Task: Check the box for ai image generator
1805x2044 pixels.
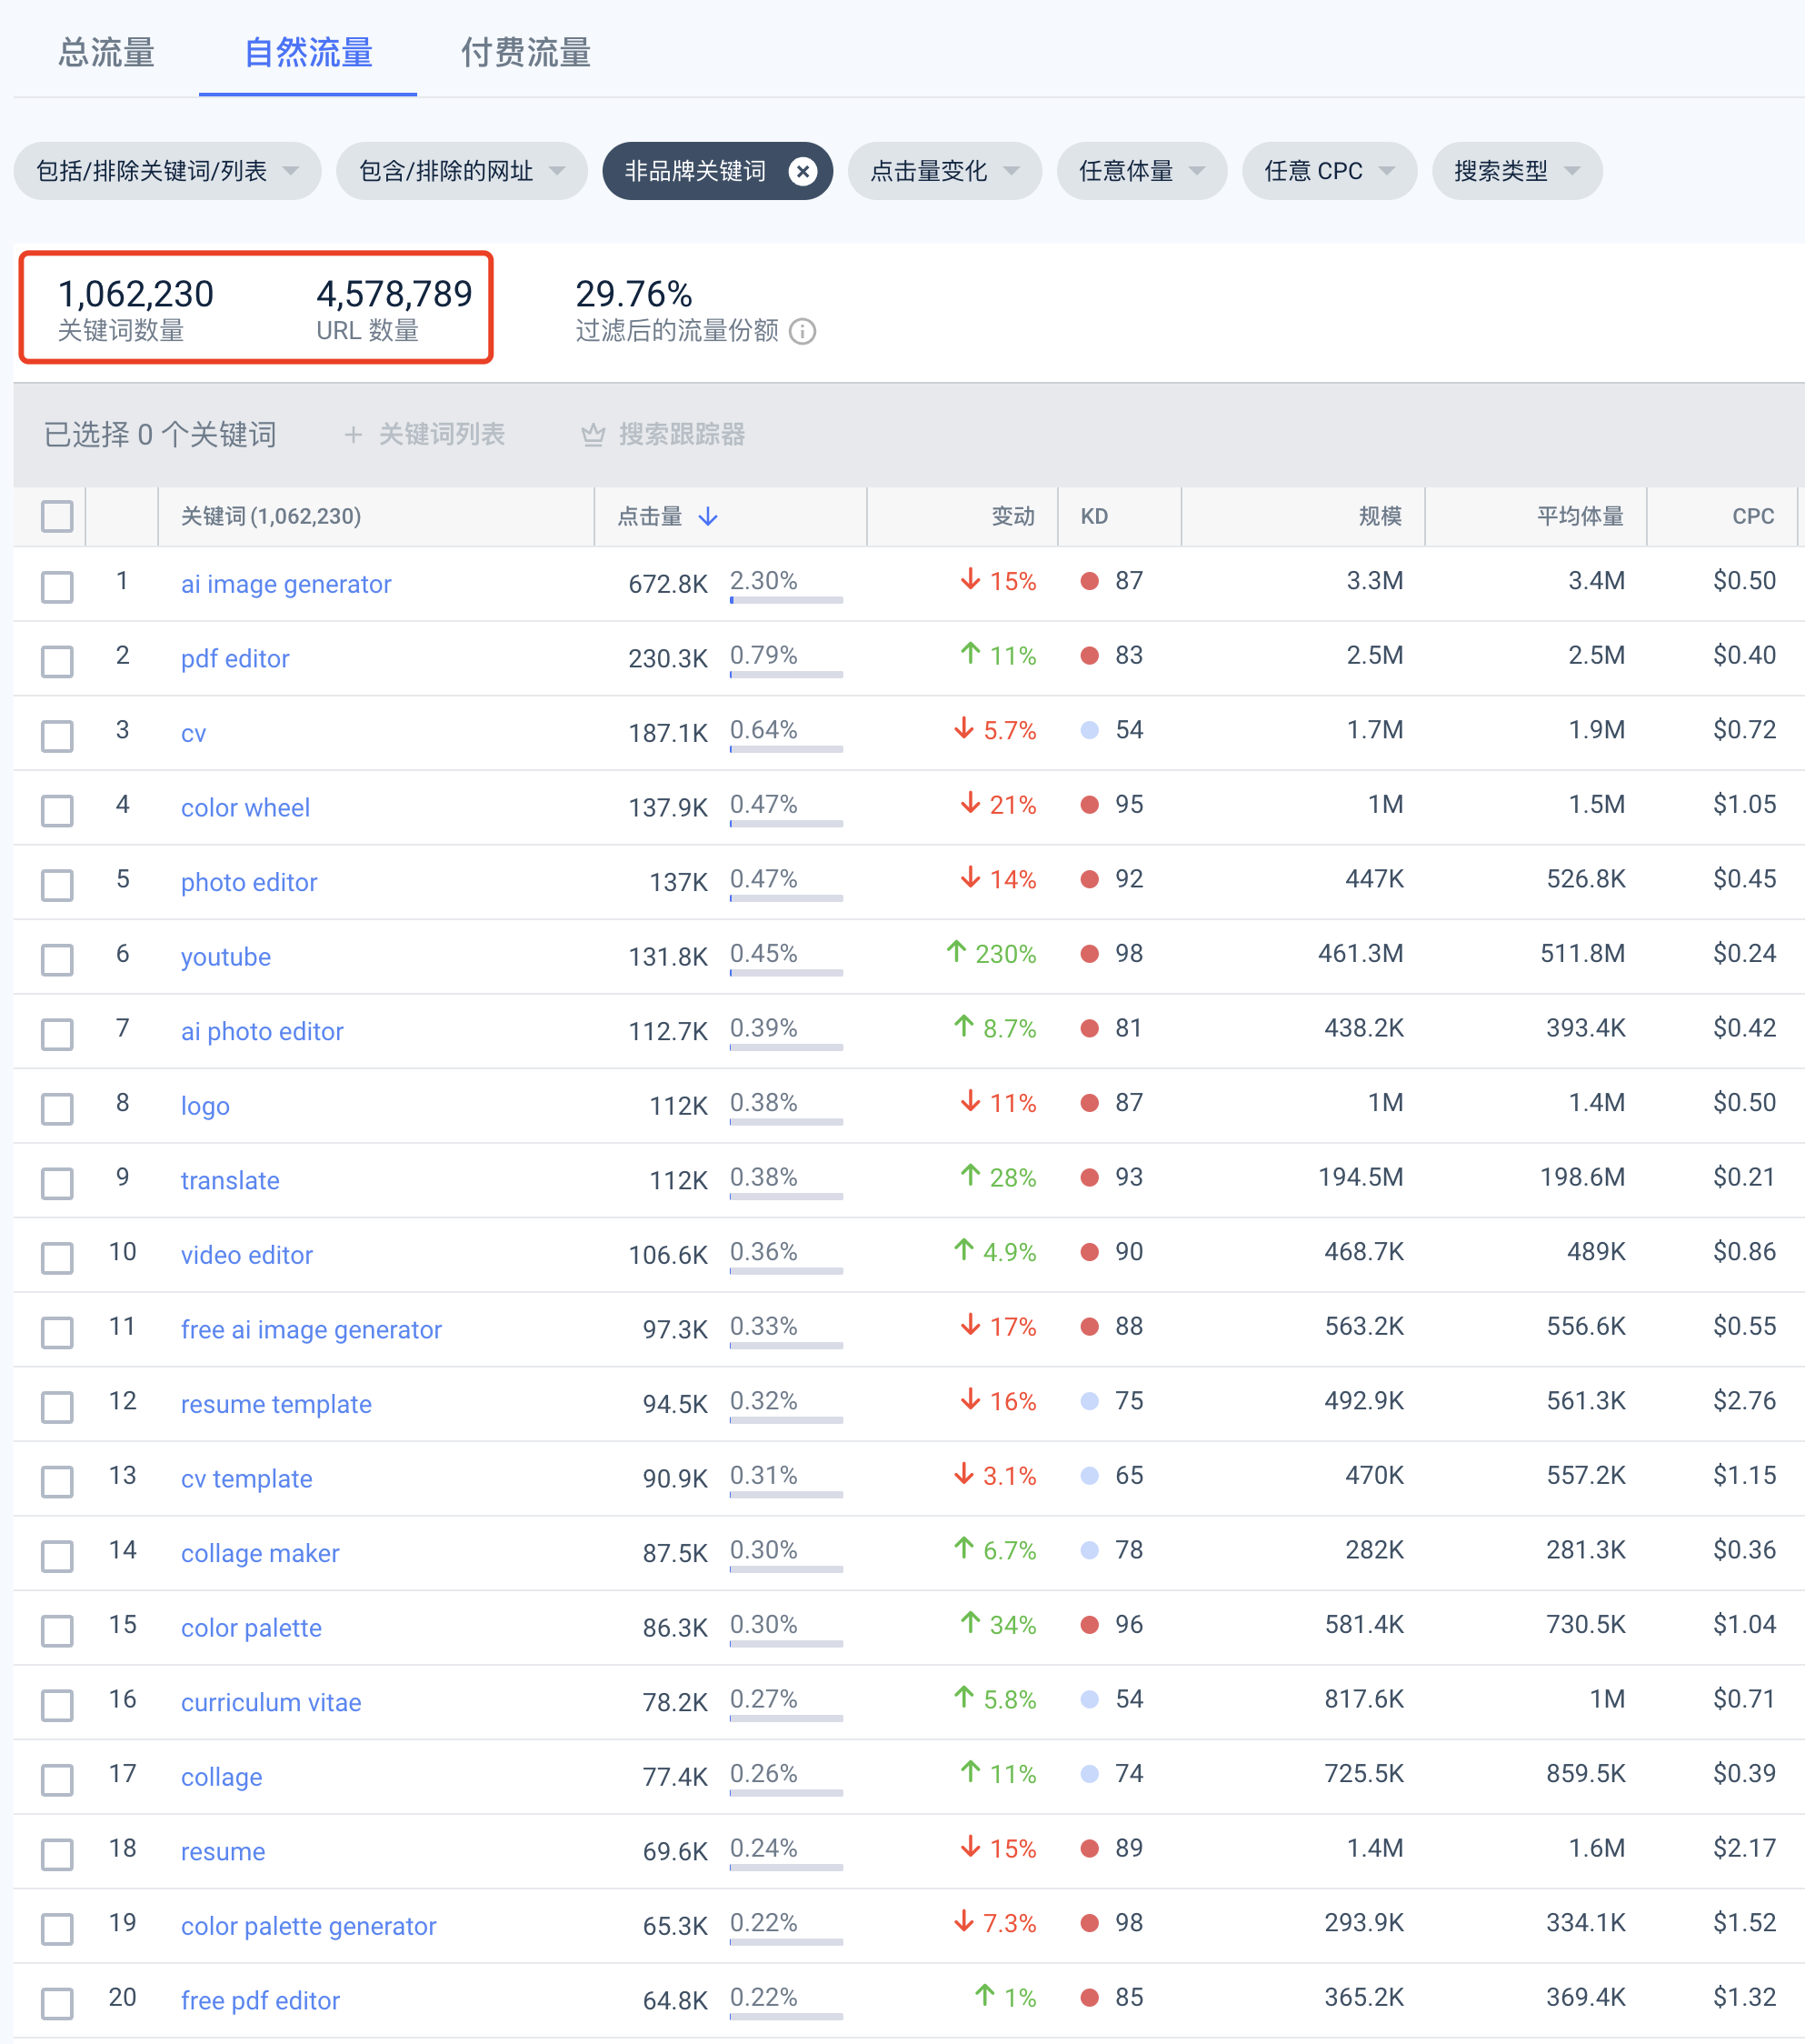Action: tap(57, 587)
